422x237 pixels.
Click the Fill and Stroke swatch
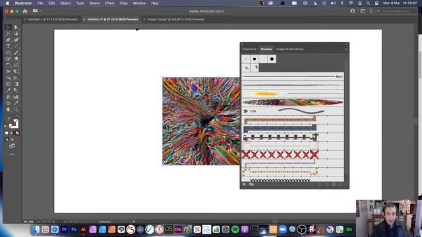pos(13,124)
